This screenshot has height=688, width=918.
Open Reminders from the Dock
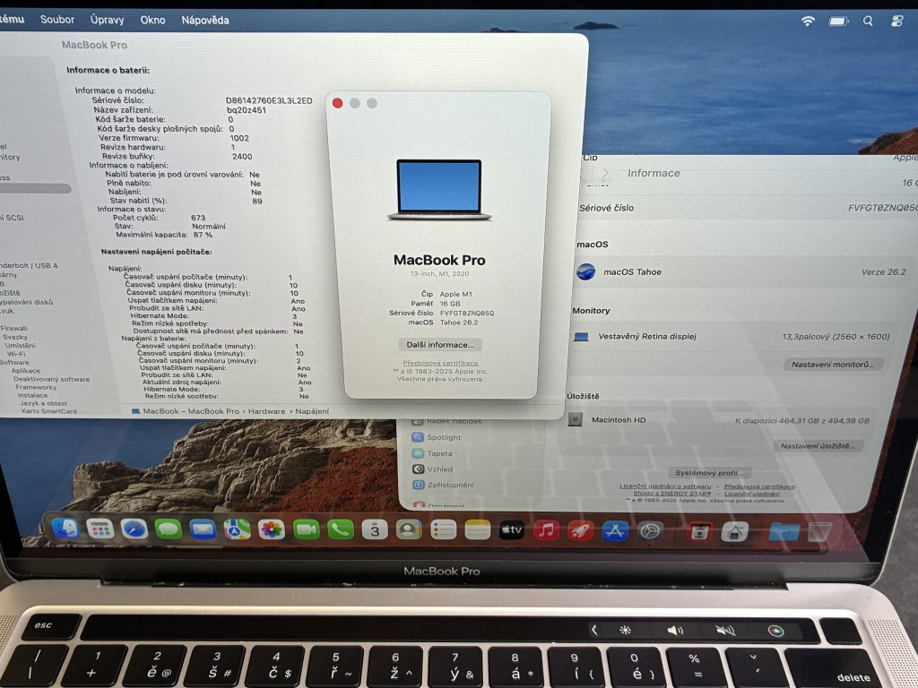coord(443,530)
